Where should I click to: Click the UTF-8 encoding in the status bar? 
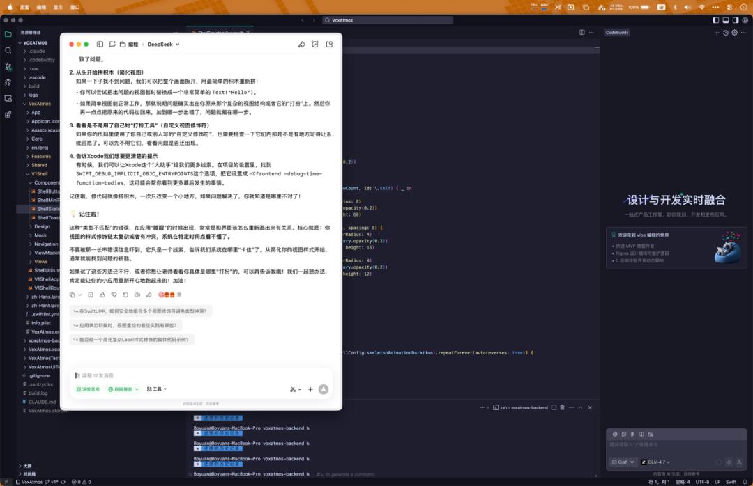click(x=702, y=482)
